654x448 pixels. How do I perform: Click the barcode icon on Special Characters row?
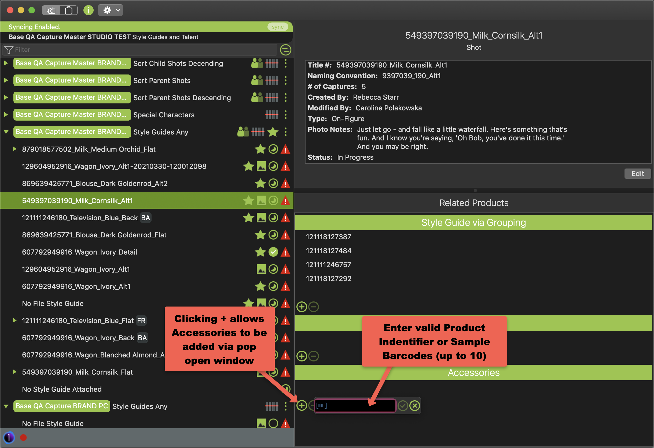pyautogui.click(x=271, y=115)
